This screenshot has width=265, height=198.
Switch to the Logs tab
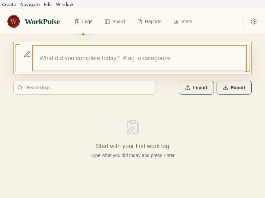point(84,21)
